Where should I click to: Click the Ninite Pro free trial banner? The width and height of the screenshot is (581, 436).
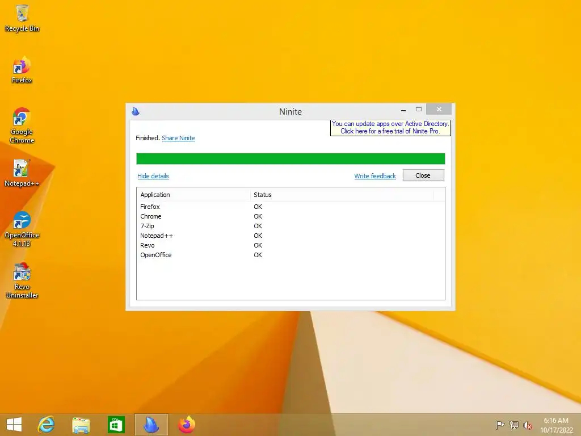point(390,128)
